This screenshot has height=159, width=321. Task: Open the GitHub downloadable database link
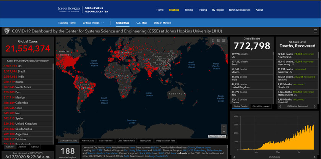click(191, 148)
